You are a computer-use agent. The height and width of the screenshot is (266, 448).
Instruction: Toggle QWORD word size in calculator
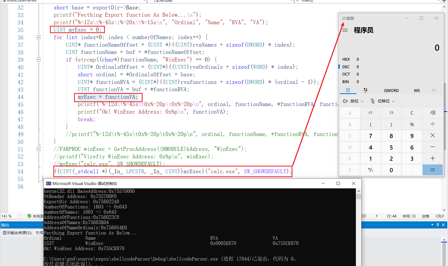391,90
